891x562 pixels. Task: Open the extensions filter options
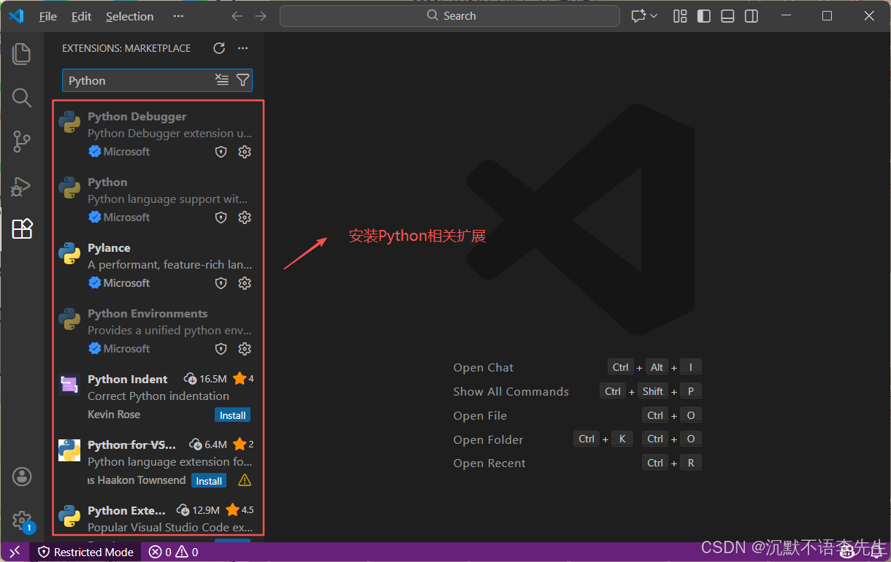(242, 80)
